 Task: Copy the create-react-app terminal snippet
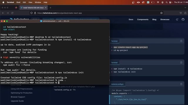181,41
